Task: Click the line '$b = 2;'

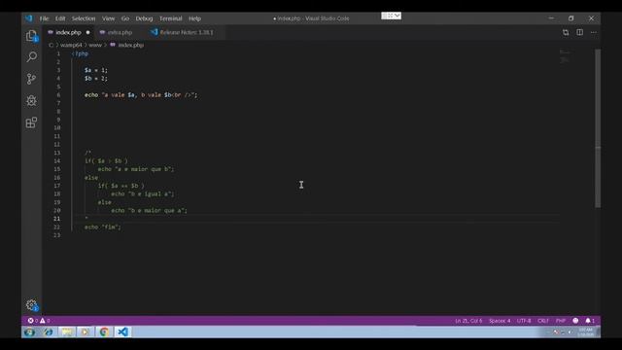Action: [95, 78]
